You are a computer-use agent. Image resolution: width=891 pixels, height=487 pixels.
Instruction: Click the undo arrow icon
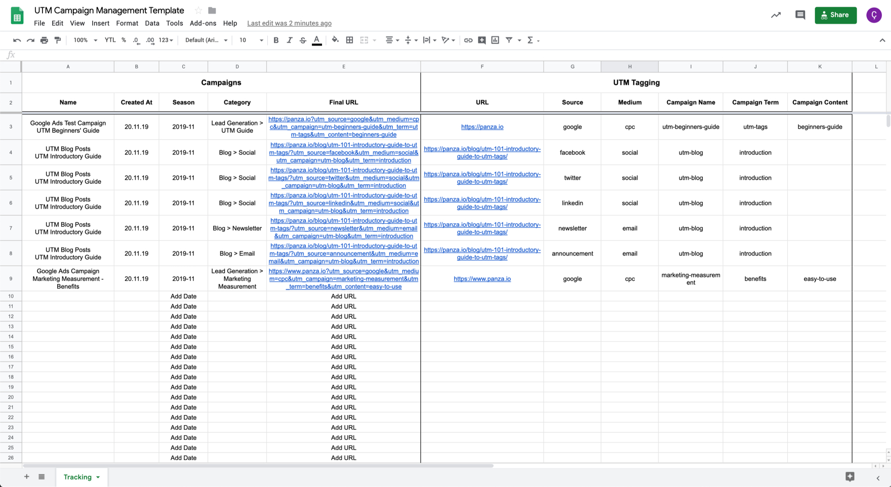17,40
